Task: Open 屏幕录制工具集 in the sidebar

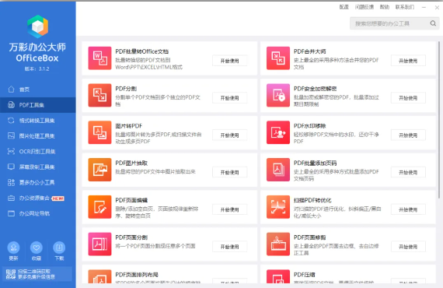Action: pos(38,167)
